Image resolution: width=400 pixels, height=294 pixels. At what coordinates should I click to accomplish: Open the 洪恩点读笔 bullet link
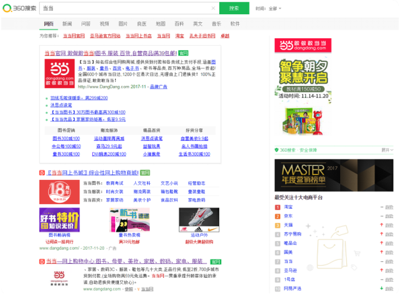61,105
